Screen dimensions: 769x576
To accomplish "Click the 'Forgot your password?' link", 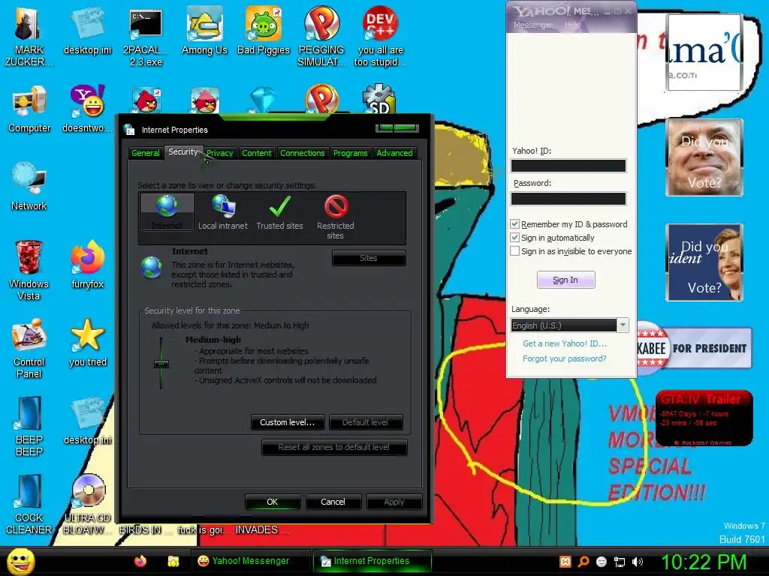I will tap(565, 358).
